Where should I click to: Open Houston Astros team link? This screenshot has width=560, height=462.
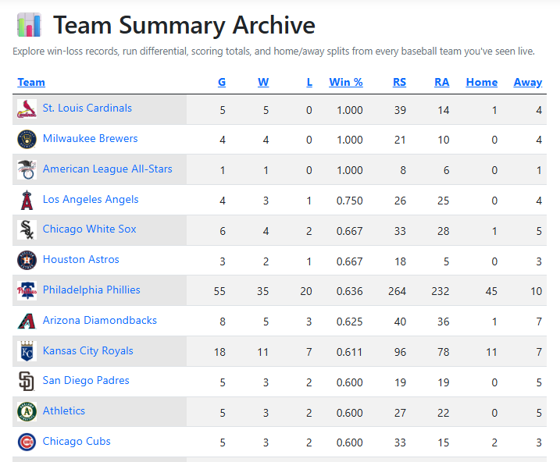tap(80, 259)
